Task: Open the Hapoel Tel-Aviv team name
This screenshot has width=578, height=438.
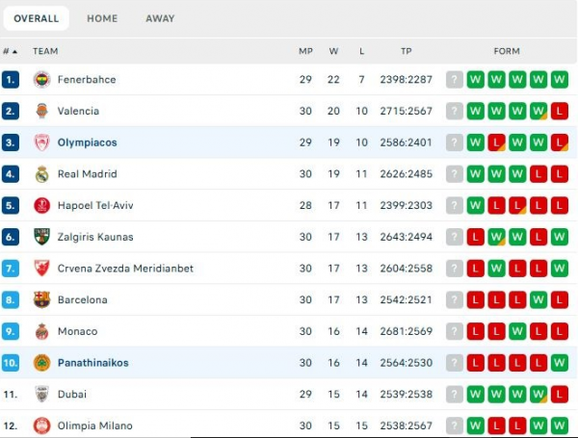Action: coord(95,206)
